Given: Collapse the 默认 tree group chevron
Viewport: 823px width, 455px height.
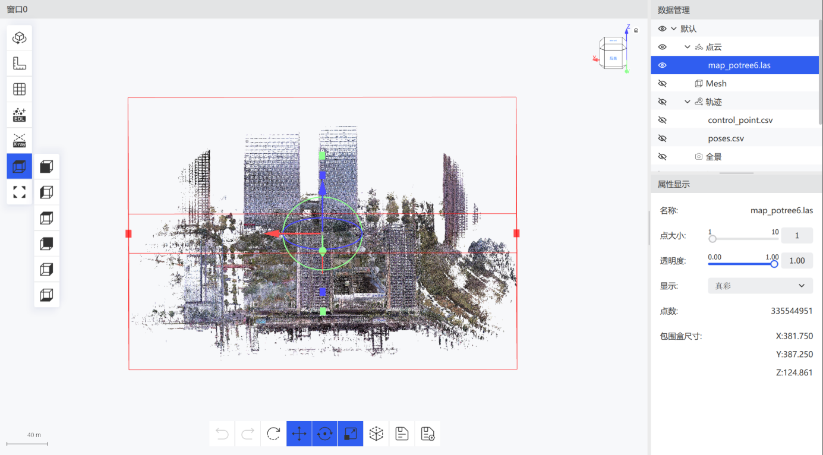Looking at the screenshot, I should (674, 29).
